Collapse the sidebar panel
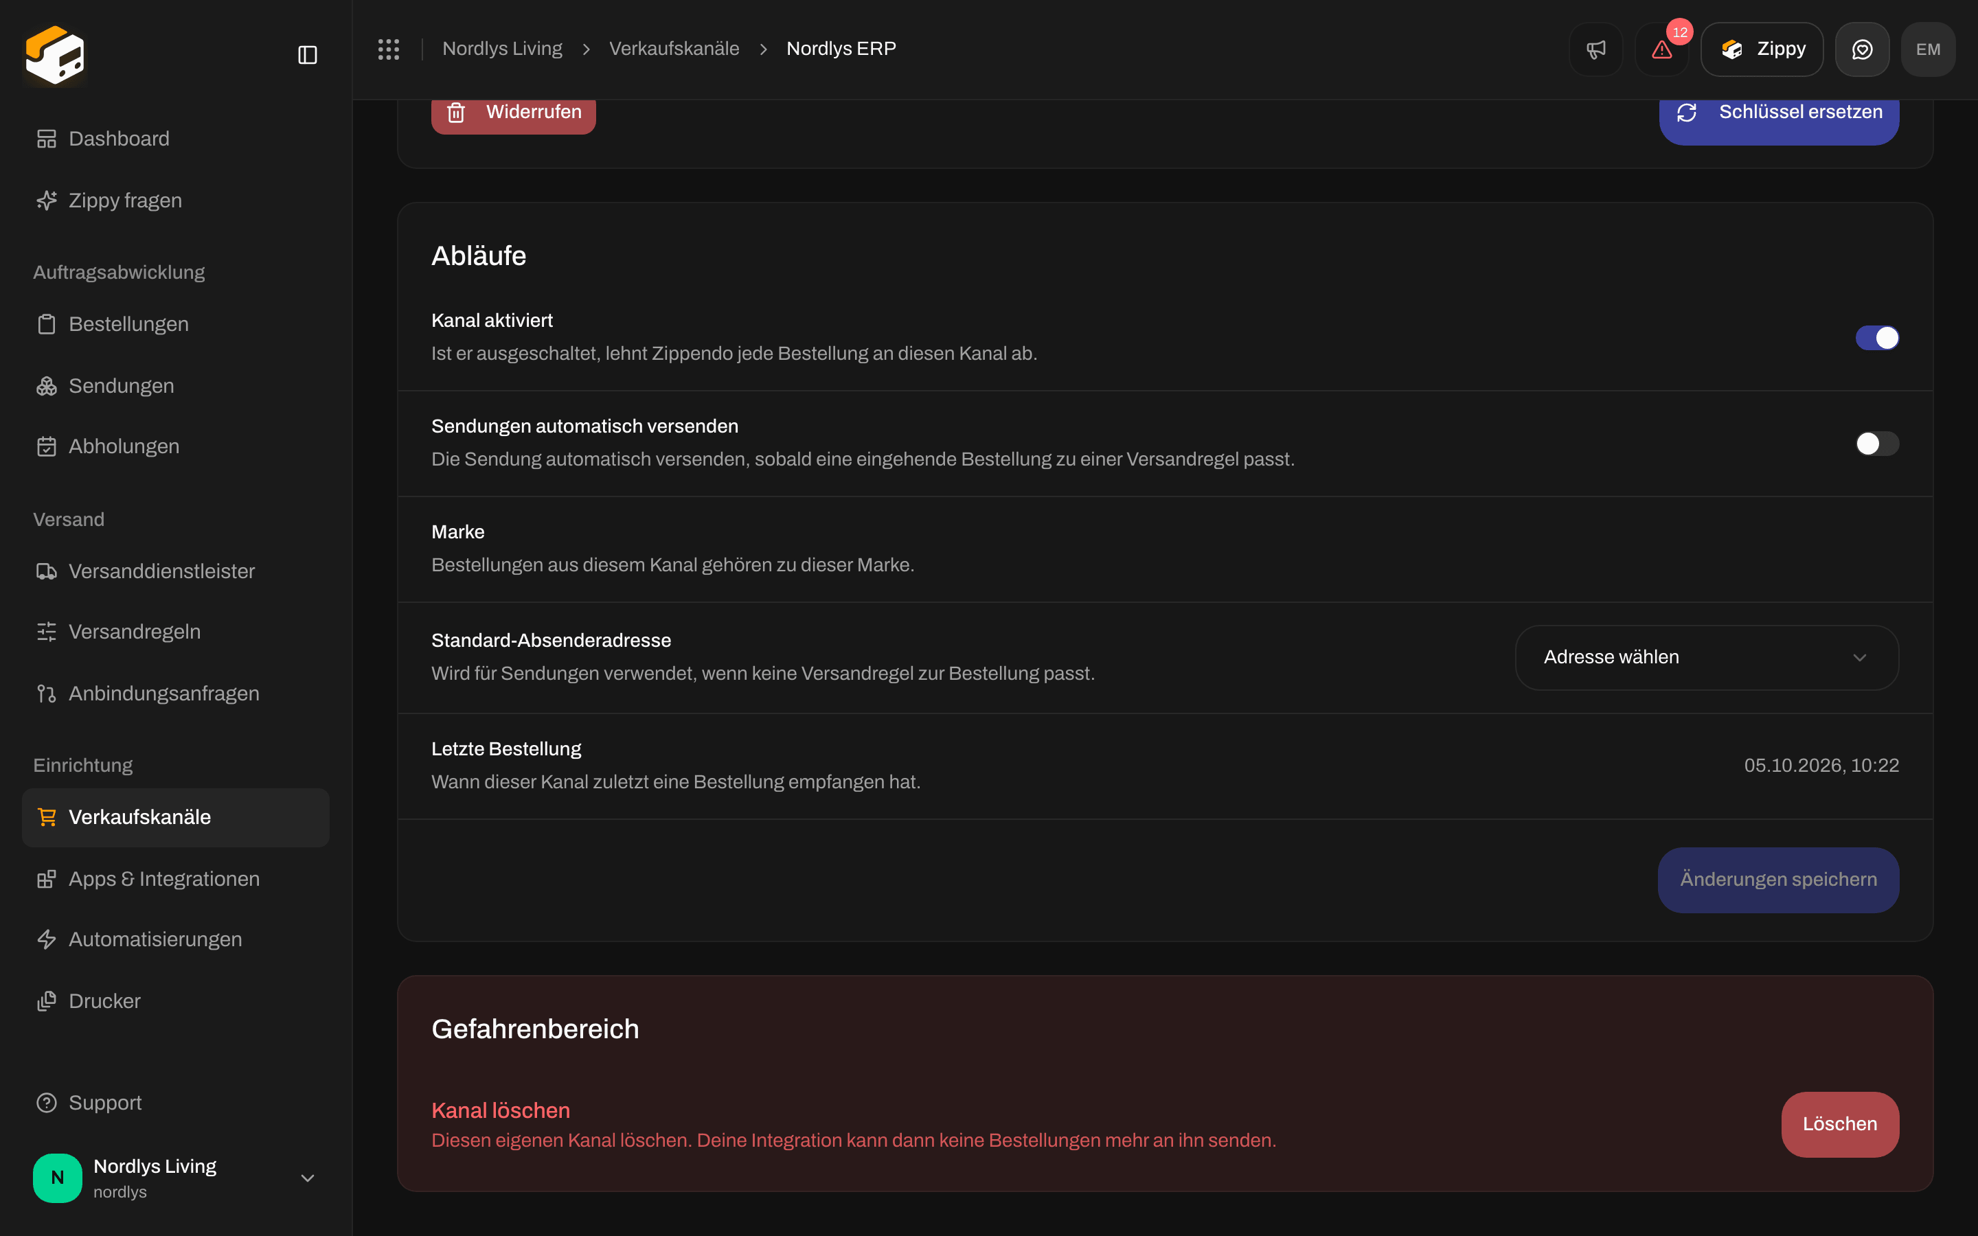This screenshot has height=1236, width=1978. pyautogui.click(x=307, y=55)
